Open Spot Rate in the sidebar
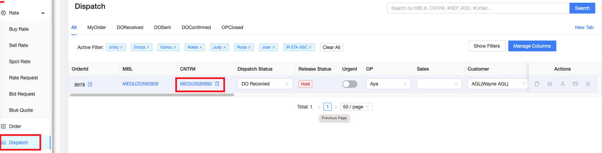The image size is (602, 153). 20,61
